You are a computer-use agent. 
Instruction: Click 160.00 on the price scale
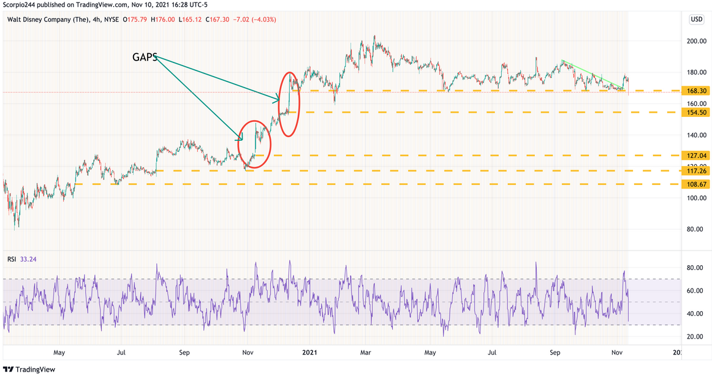(x=697, y=103)
